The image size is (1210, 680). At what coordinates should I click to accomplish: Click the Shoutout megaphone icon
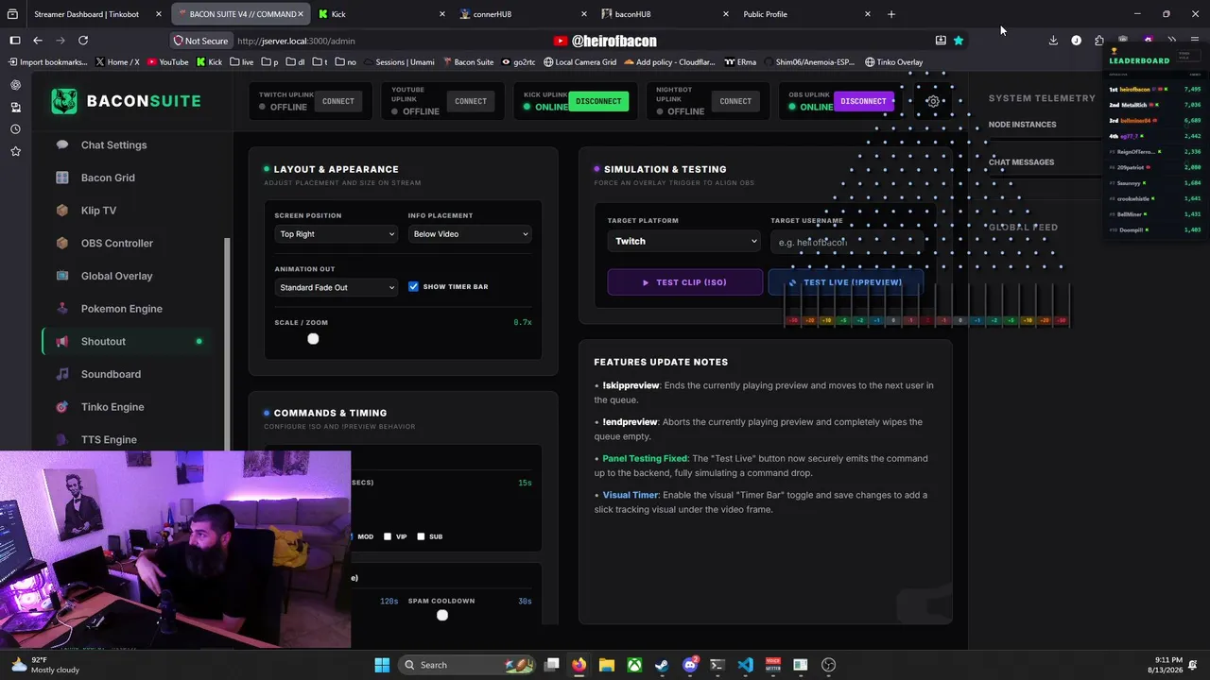pyautogui.click(x=62, y=341)
